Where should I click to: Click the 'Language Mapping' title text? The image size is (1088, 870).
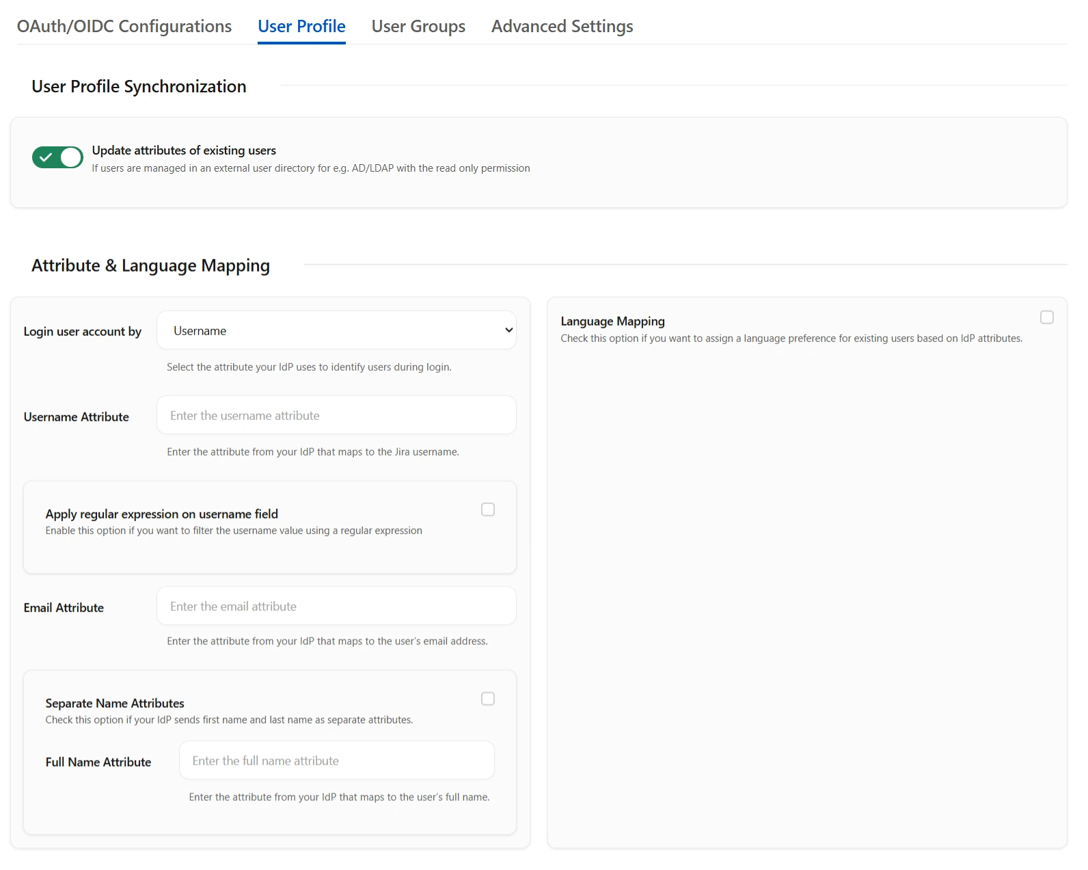612,321
